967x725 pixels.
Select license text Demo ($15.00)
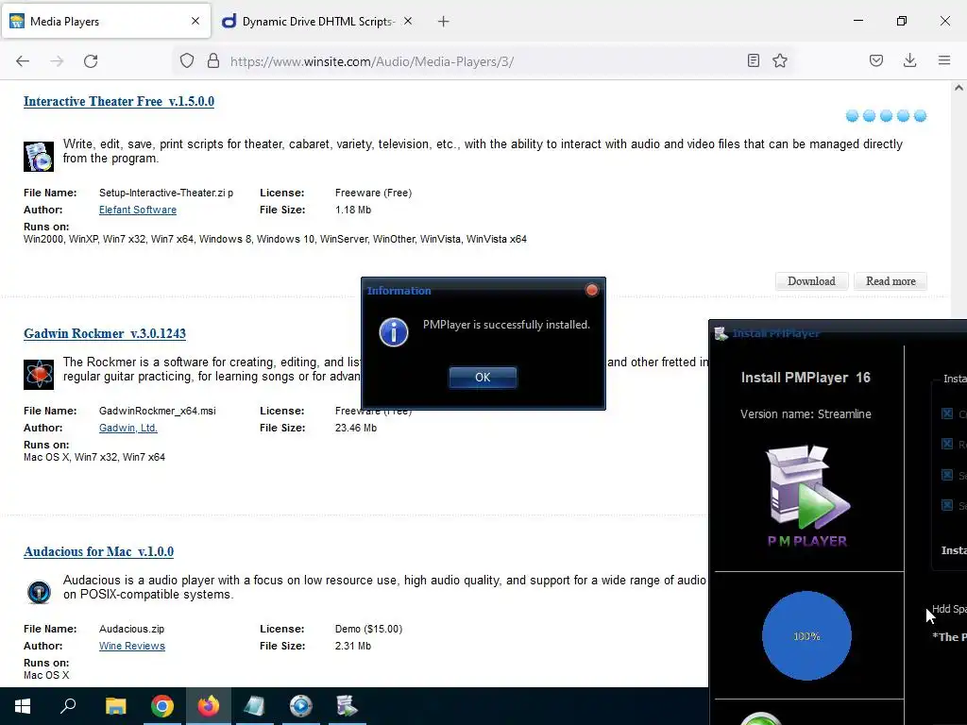[369, 630]
